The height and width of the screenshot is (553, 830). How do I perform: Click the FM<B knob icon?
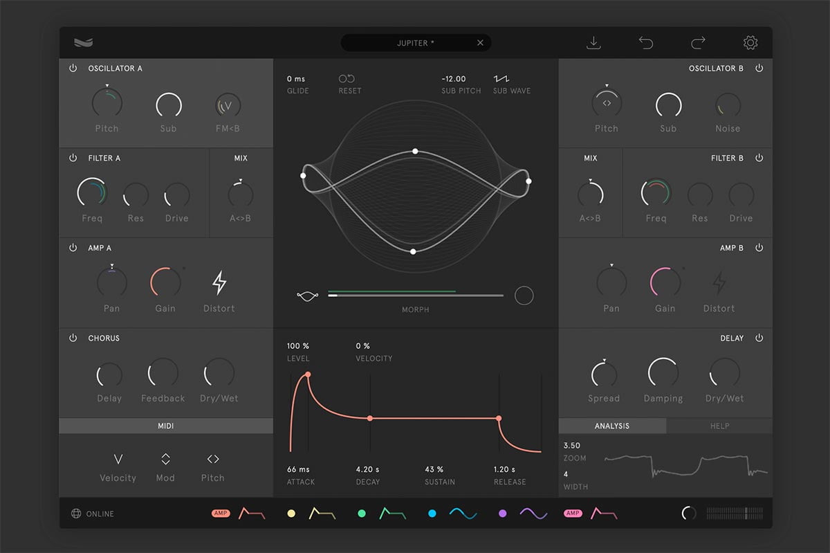click(228, 106)
